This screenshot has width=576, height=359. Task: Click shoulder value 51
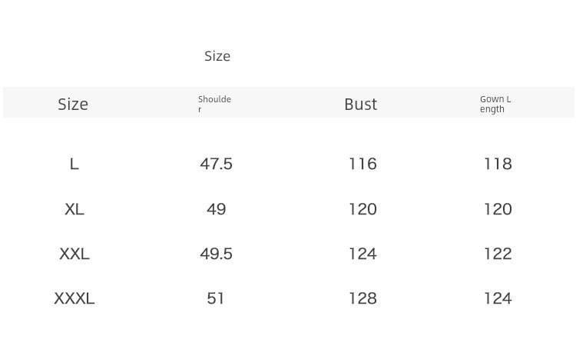pos(215,298)
